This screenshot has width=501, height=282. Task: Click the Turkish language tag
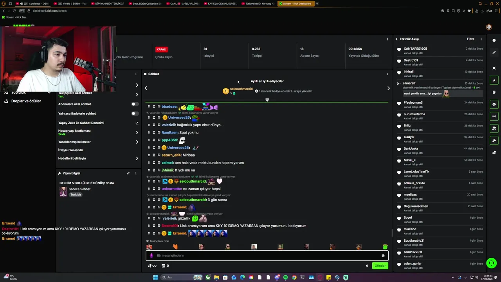pos(76,195)
